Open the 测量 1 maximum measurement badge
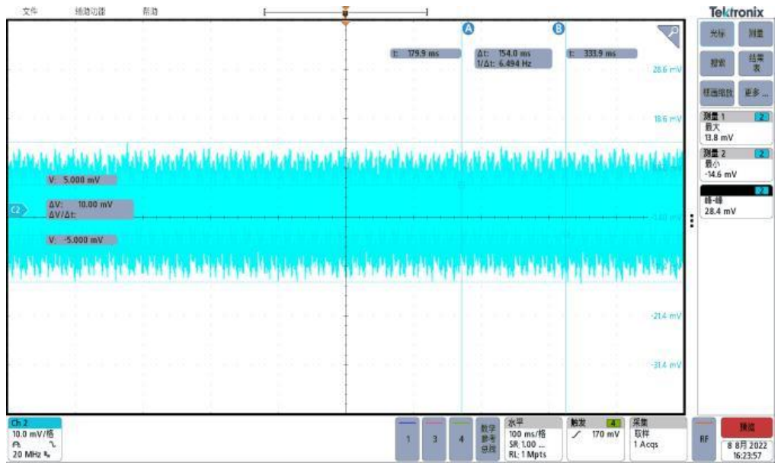The height and width of the screenshot is (469, 781). [x=736, y=127]
